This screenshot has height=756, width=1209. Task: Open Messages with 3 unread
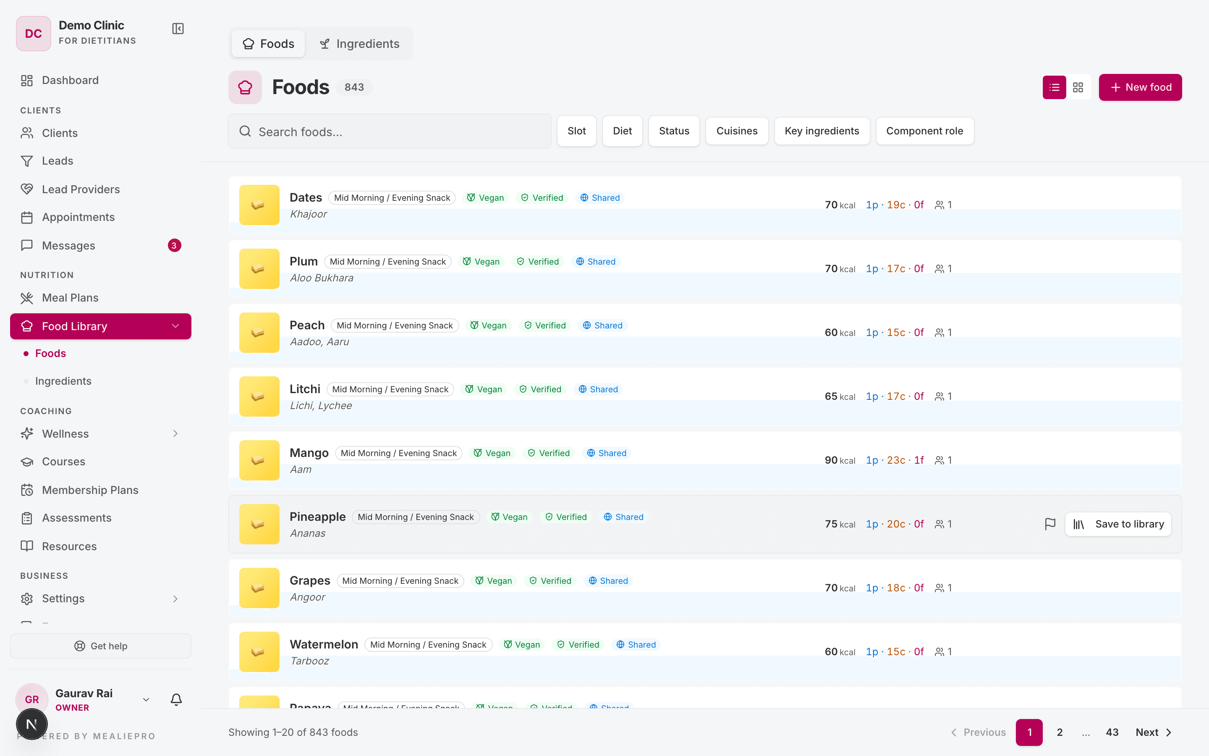[100, 246]
